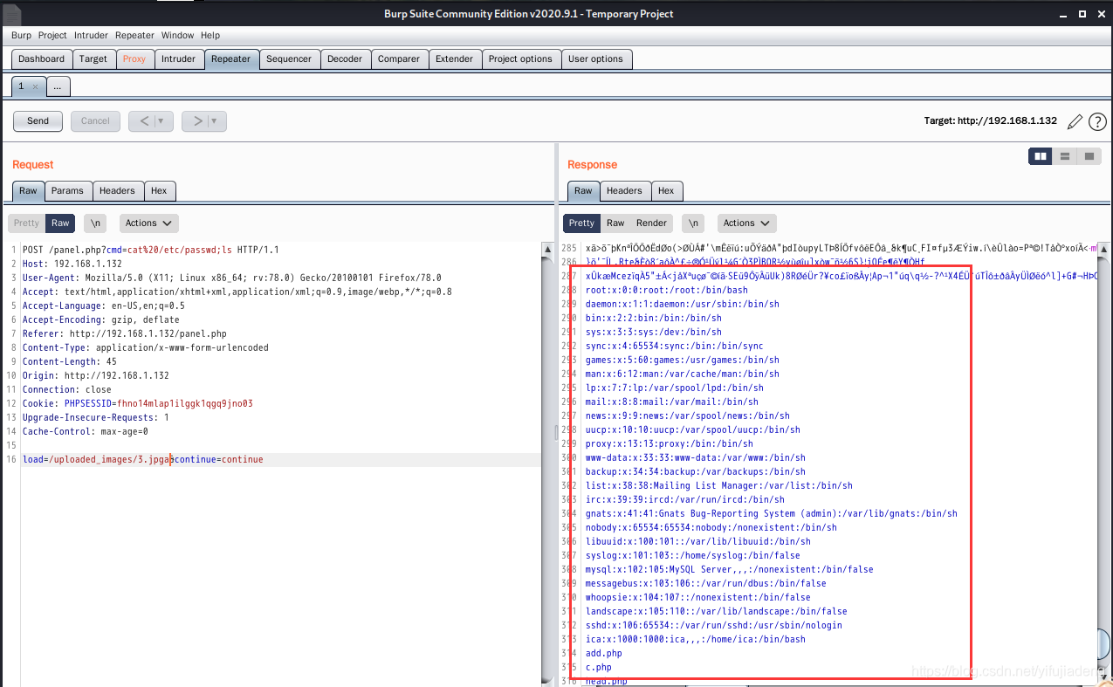Click the User-Agent header line
Viewport: 1113px width, 687px height.
click(x=232, y=278)
